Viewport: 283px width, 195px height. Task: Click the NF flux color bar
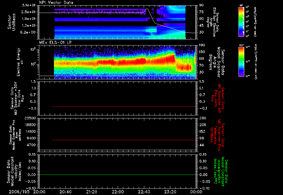click(242, 21)
